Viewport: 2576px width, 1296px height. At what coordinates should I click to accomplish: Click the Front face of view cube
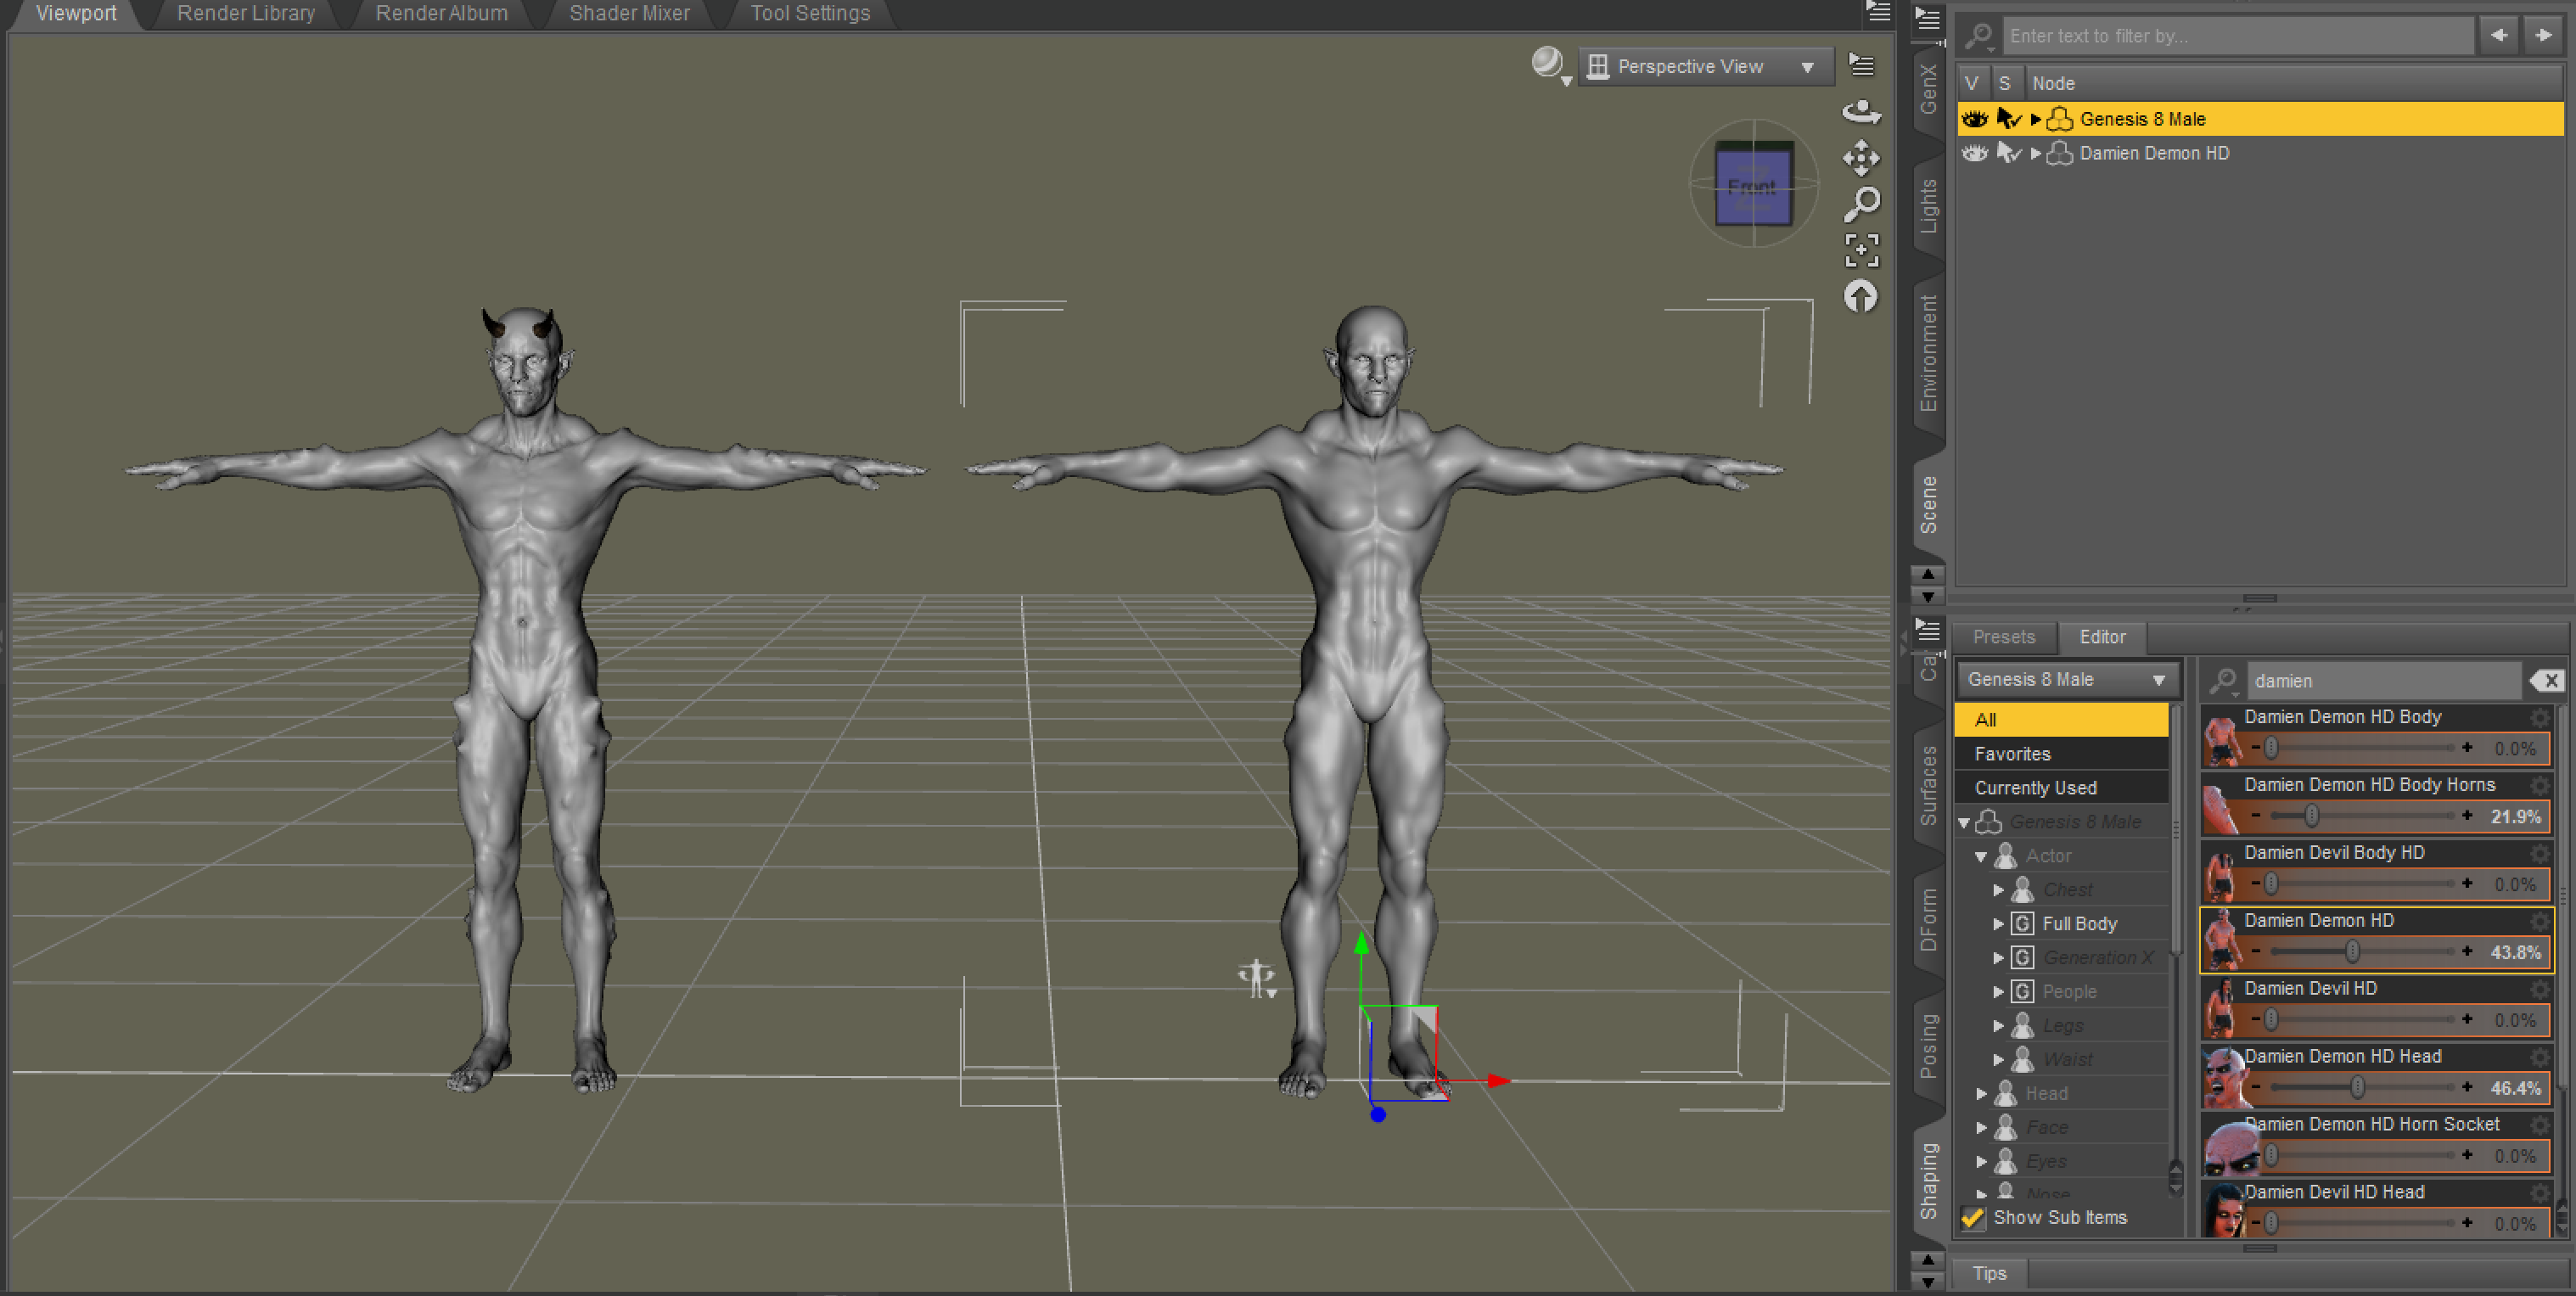1753,185
